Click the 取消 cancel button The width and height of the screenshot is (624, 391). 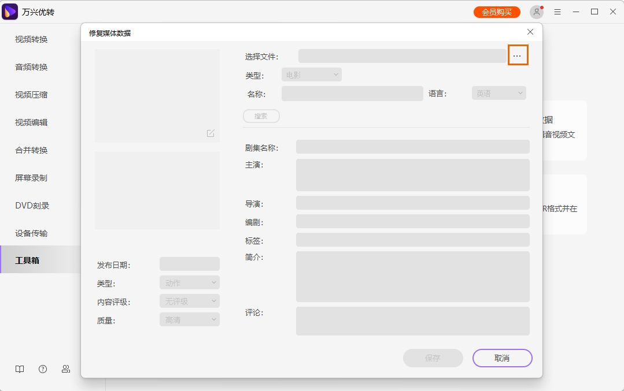coord(502,358)
